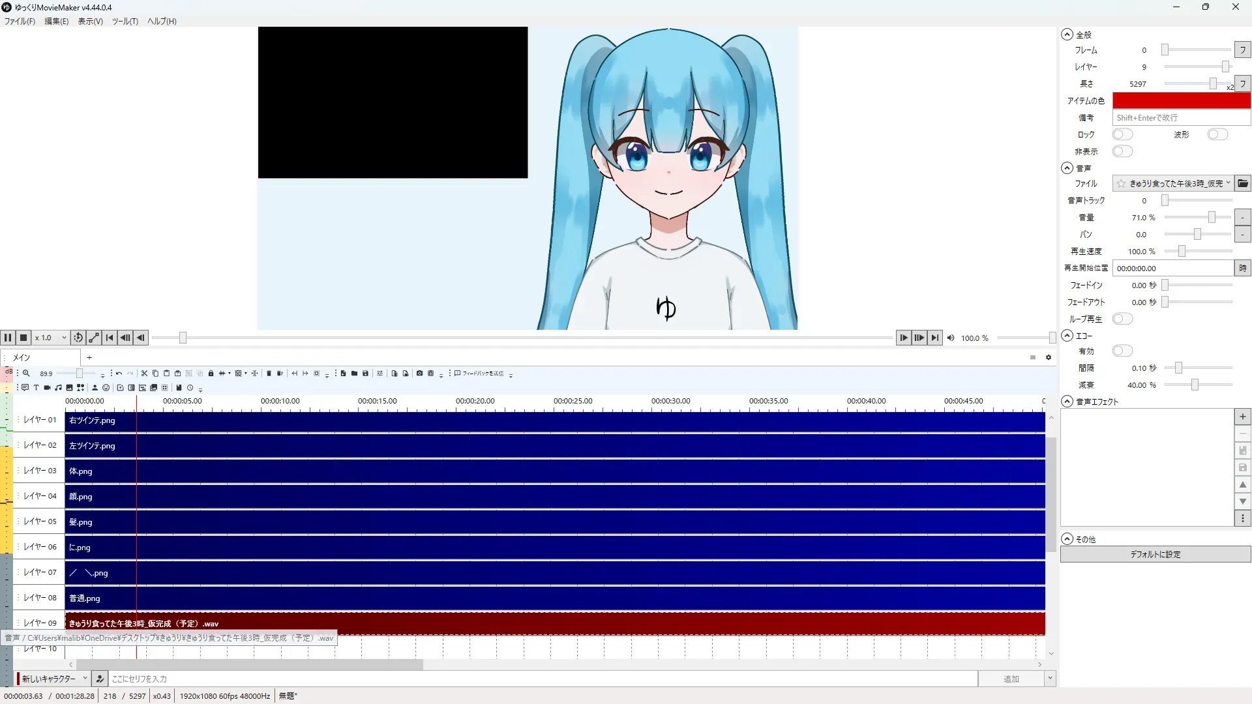Toggle the ロック lock switch
This screenshot has height=704, width=1252.
[x=1122, y=134]
